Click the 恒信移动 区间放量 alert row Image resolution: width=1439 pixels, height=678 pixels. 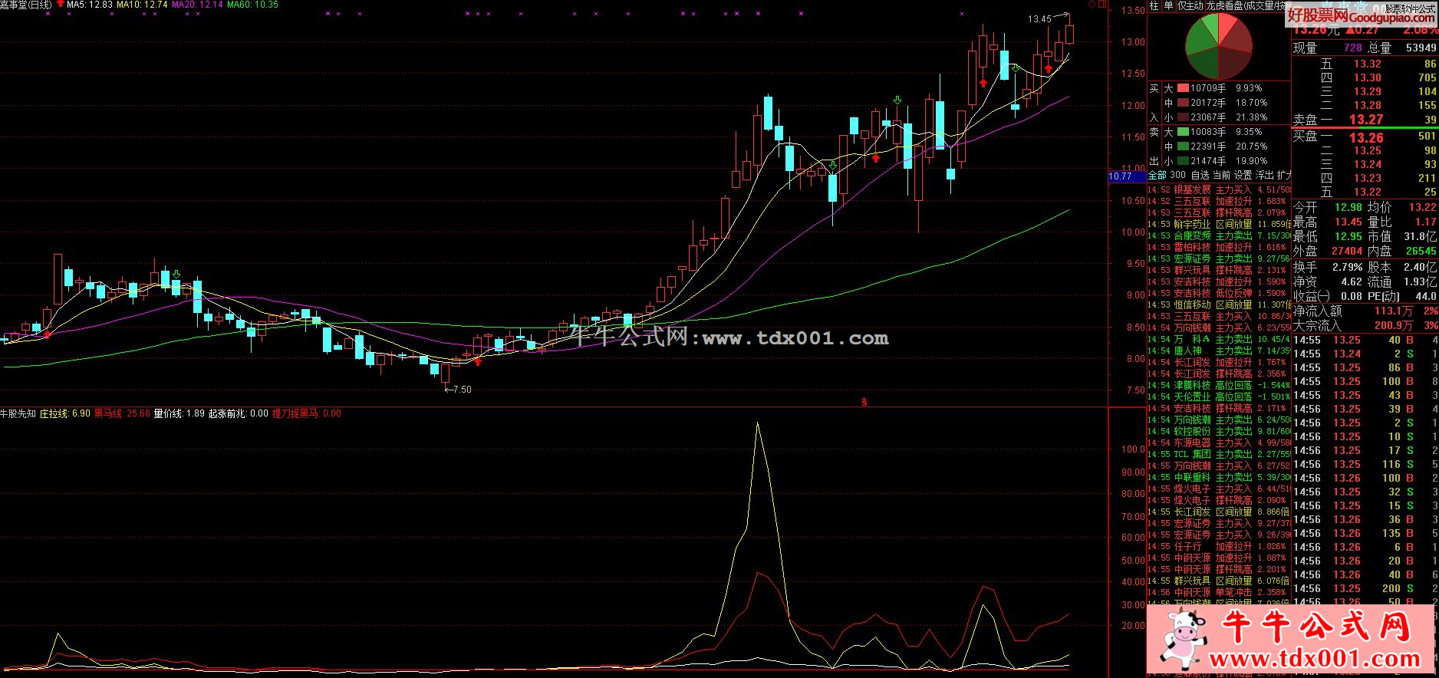[x=1219, y=304]
